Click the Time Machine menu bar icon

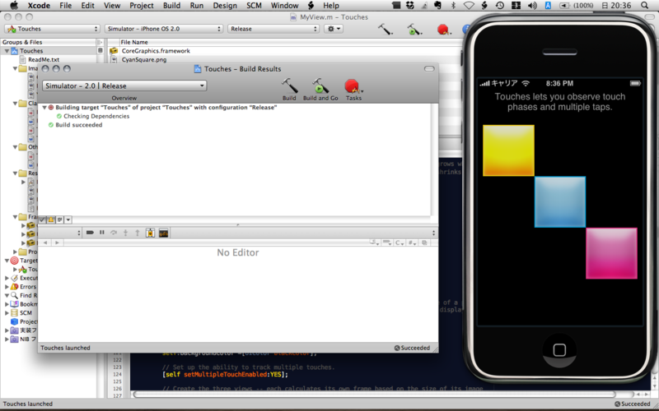(x=500, y=6)
